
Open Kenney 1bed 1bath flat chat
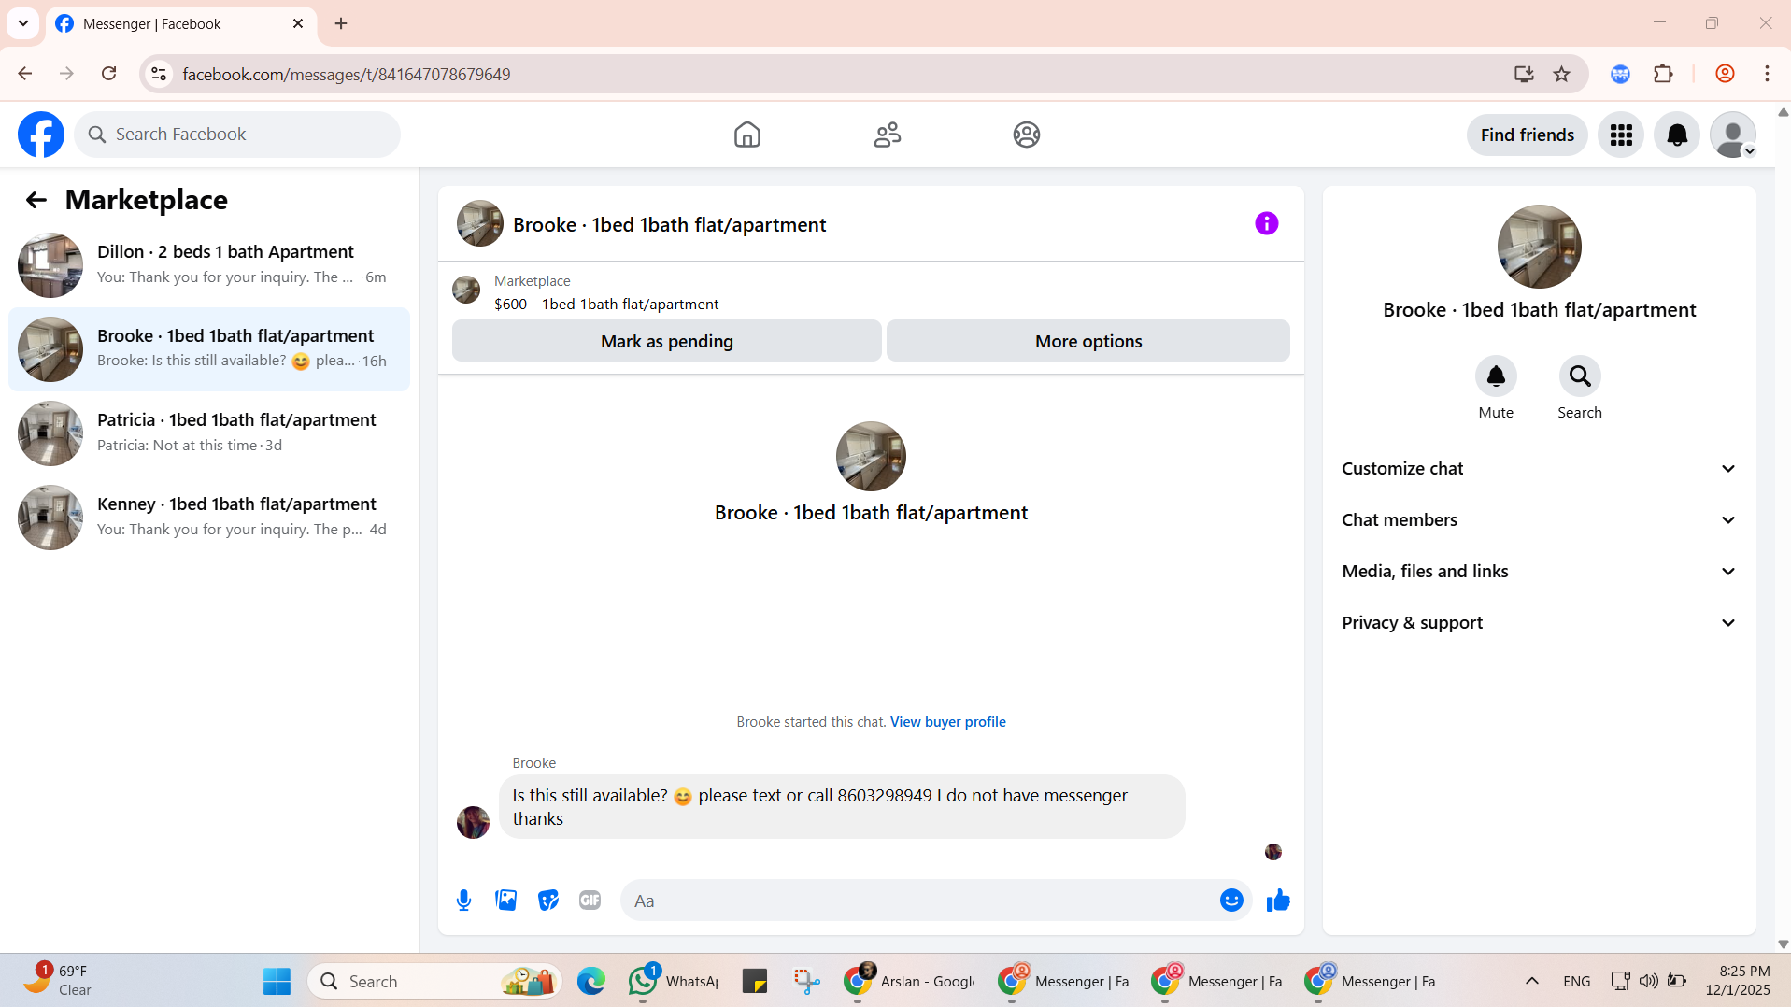tap(209, 518)
